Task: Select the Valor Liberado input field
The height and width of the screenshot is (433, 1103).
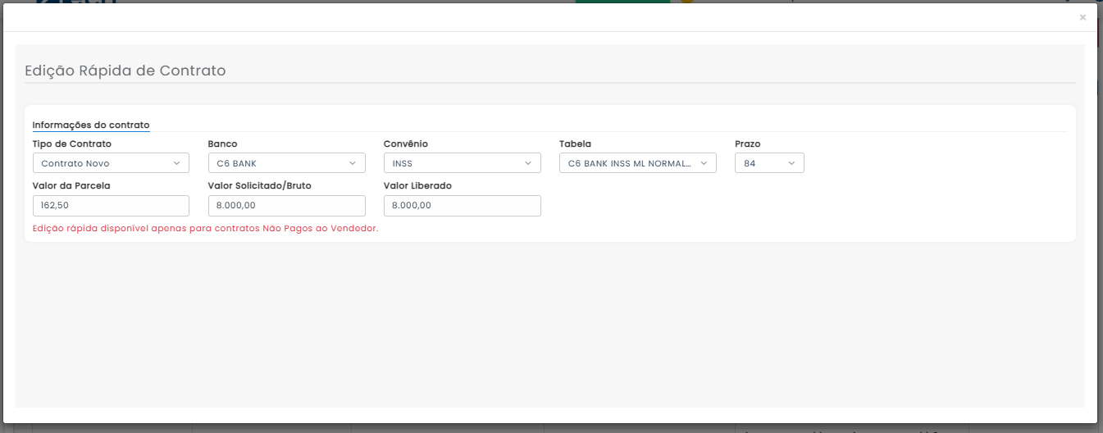Action: click(x=462, y=206)
